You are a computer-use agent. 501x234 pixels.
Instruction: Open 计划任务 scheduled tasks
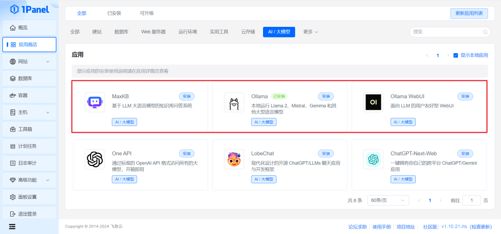[29, 146]
